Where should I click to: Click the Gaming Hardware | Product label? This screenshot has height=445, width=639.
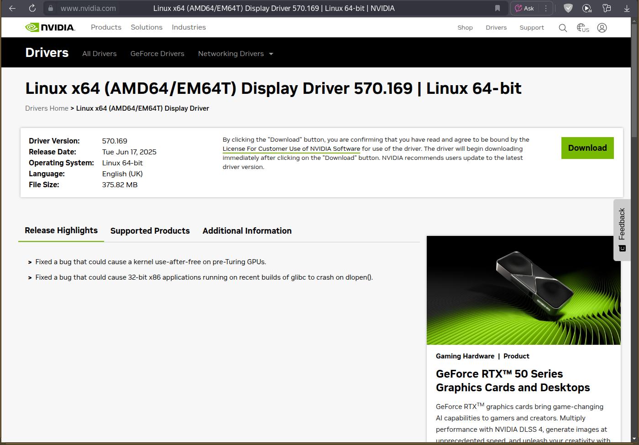482,356
